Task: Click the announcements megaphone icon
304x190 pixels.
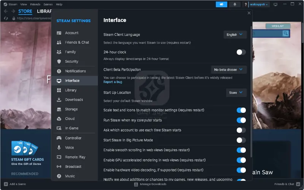Action: click(x=221, y=5)
